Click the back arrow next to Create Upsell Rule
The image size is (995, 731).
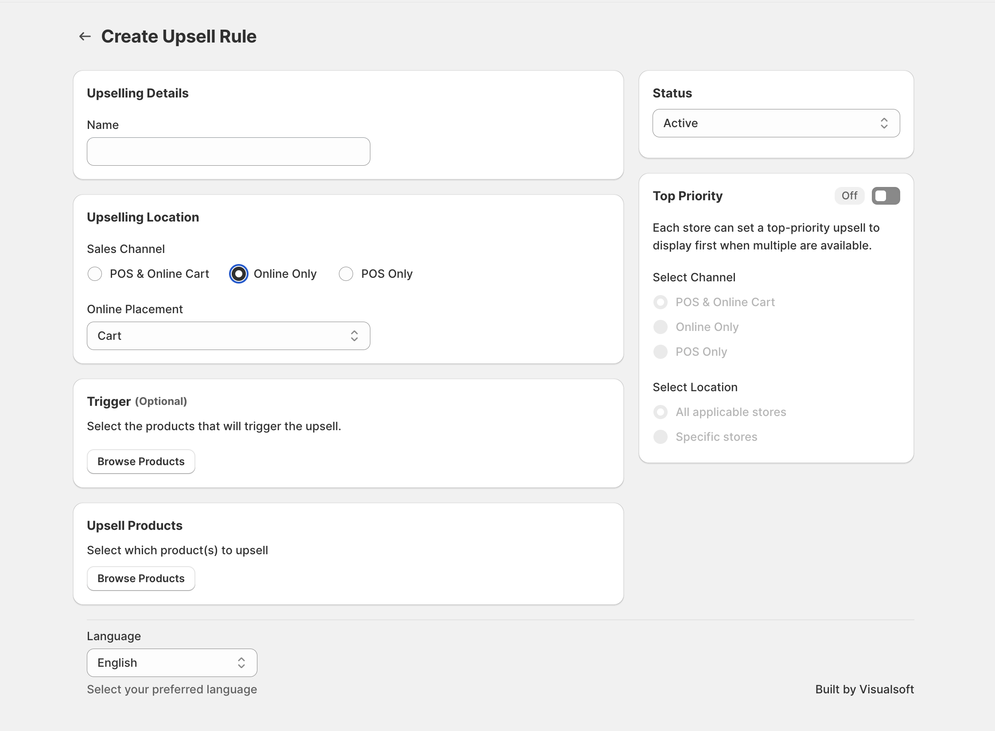[85, 36]
